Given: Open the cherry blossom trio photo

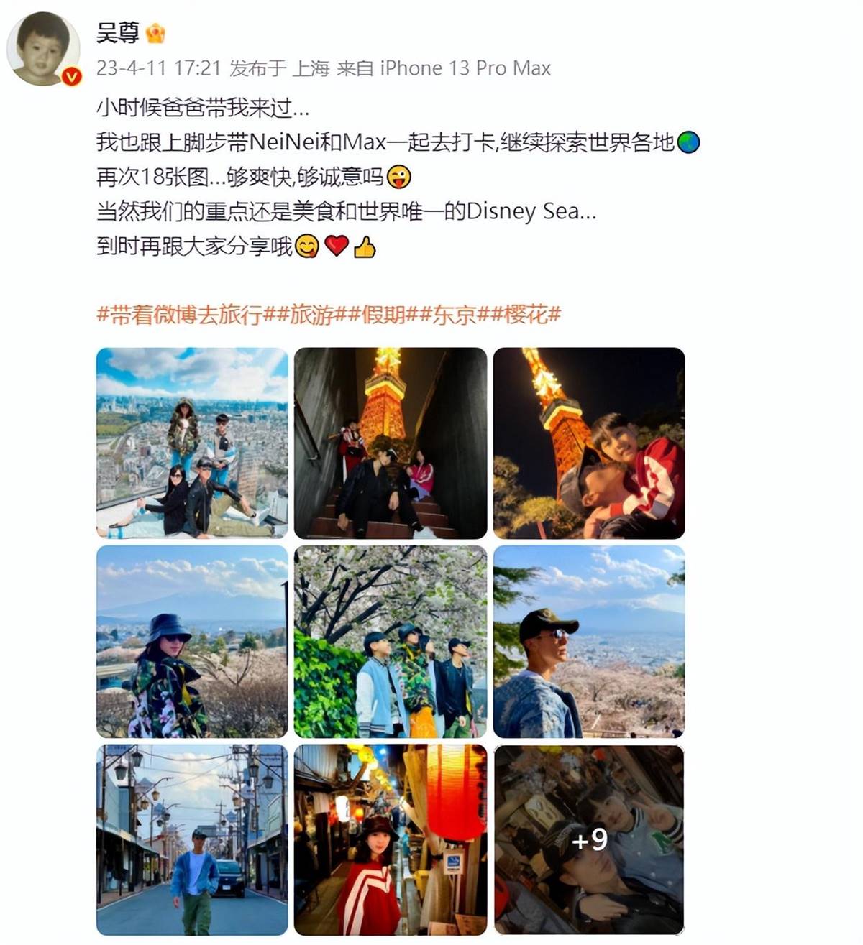Looking at the screenshot, I should point(391,641).
